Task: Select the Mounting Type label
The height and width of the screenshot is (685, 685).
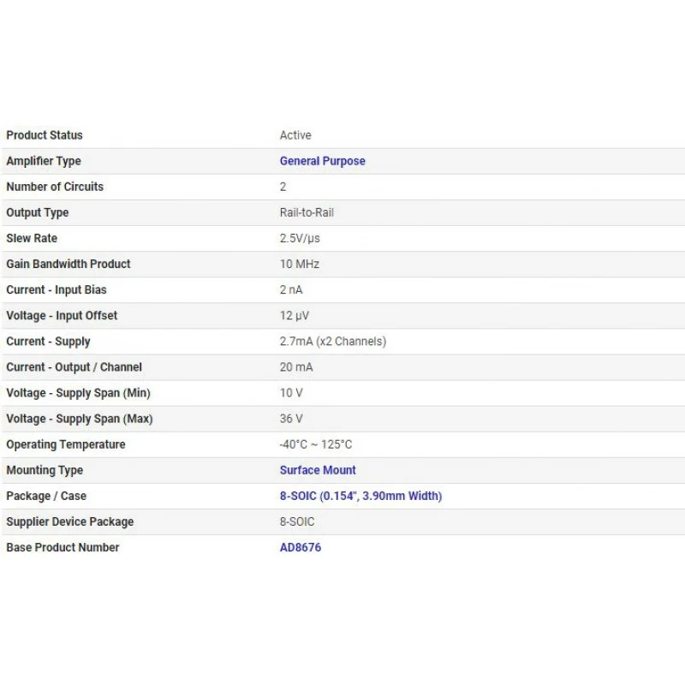Action: point(45,470)
